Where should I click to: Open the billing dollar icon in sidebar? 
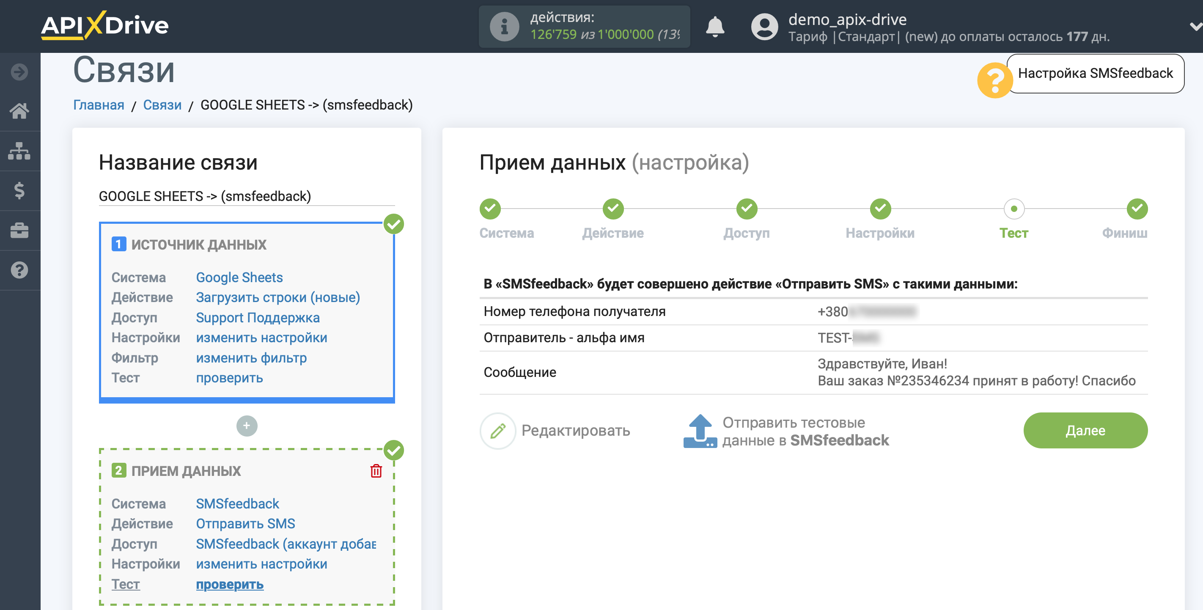[19, 190]
